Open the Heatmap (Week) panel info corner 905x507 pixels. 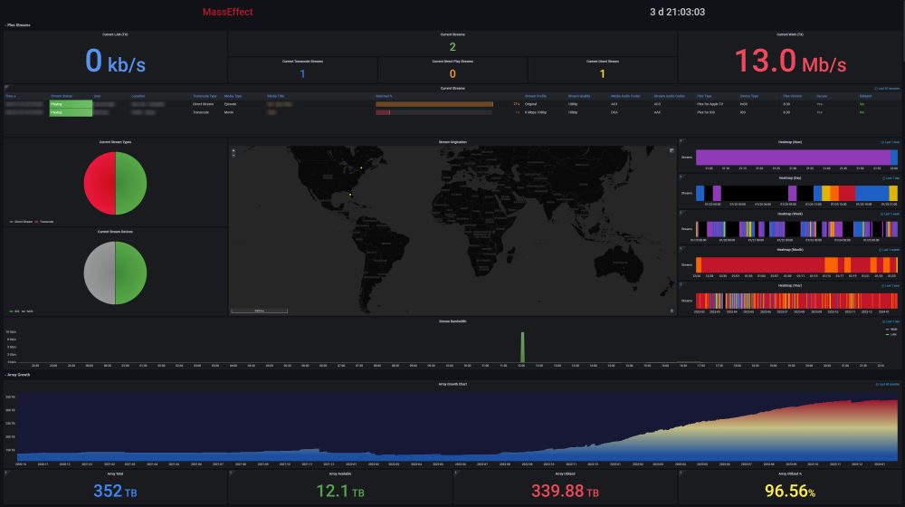681,212
